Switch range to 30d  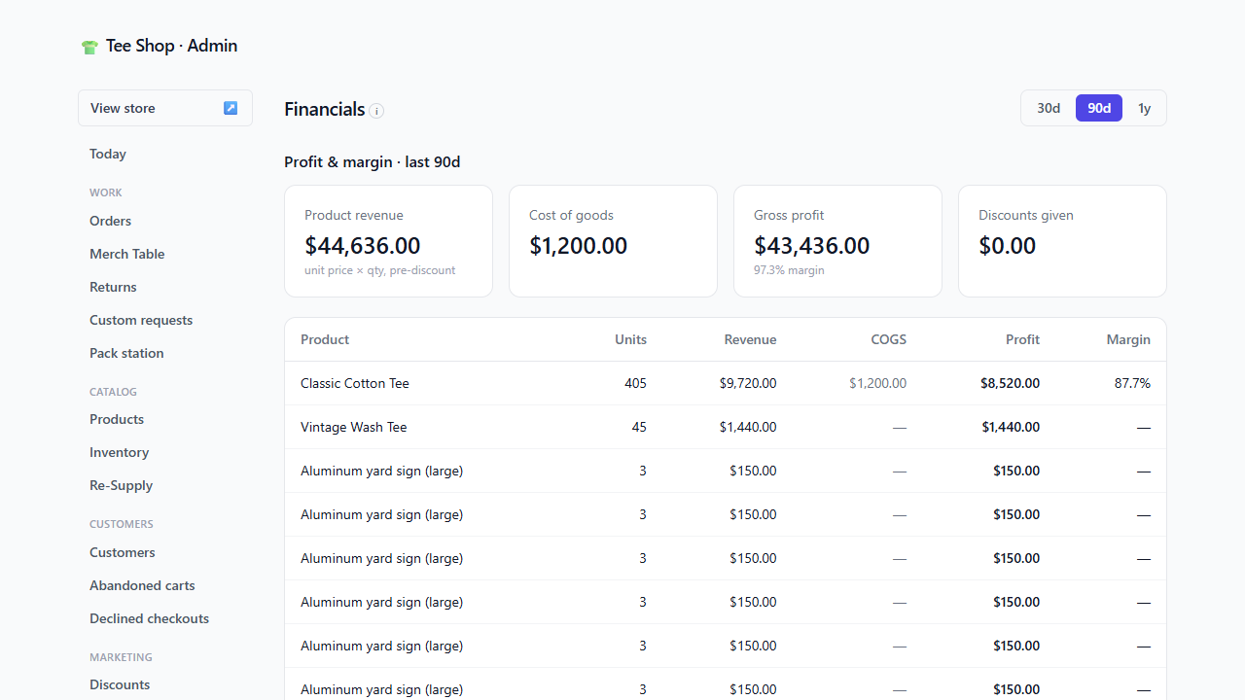coord(1049,108)
